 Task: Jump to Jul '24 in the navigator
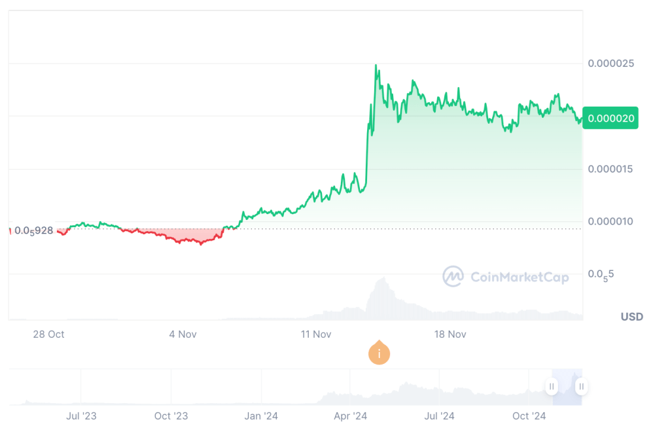click(x=440, y=416)
